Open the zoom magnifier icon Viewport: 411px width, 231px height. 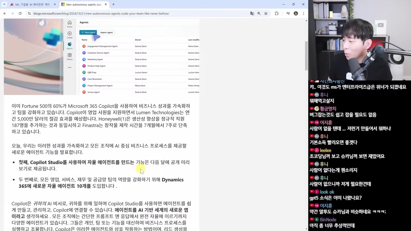click(x=259, y=13)
